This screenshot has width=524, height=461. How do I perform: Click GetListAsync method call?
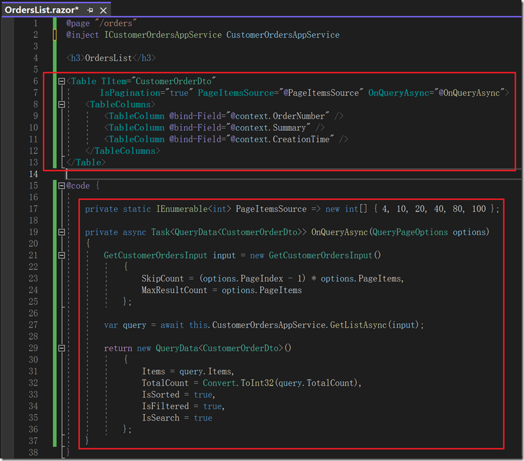358,325
